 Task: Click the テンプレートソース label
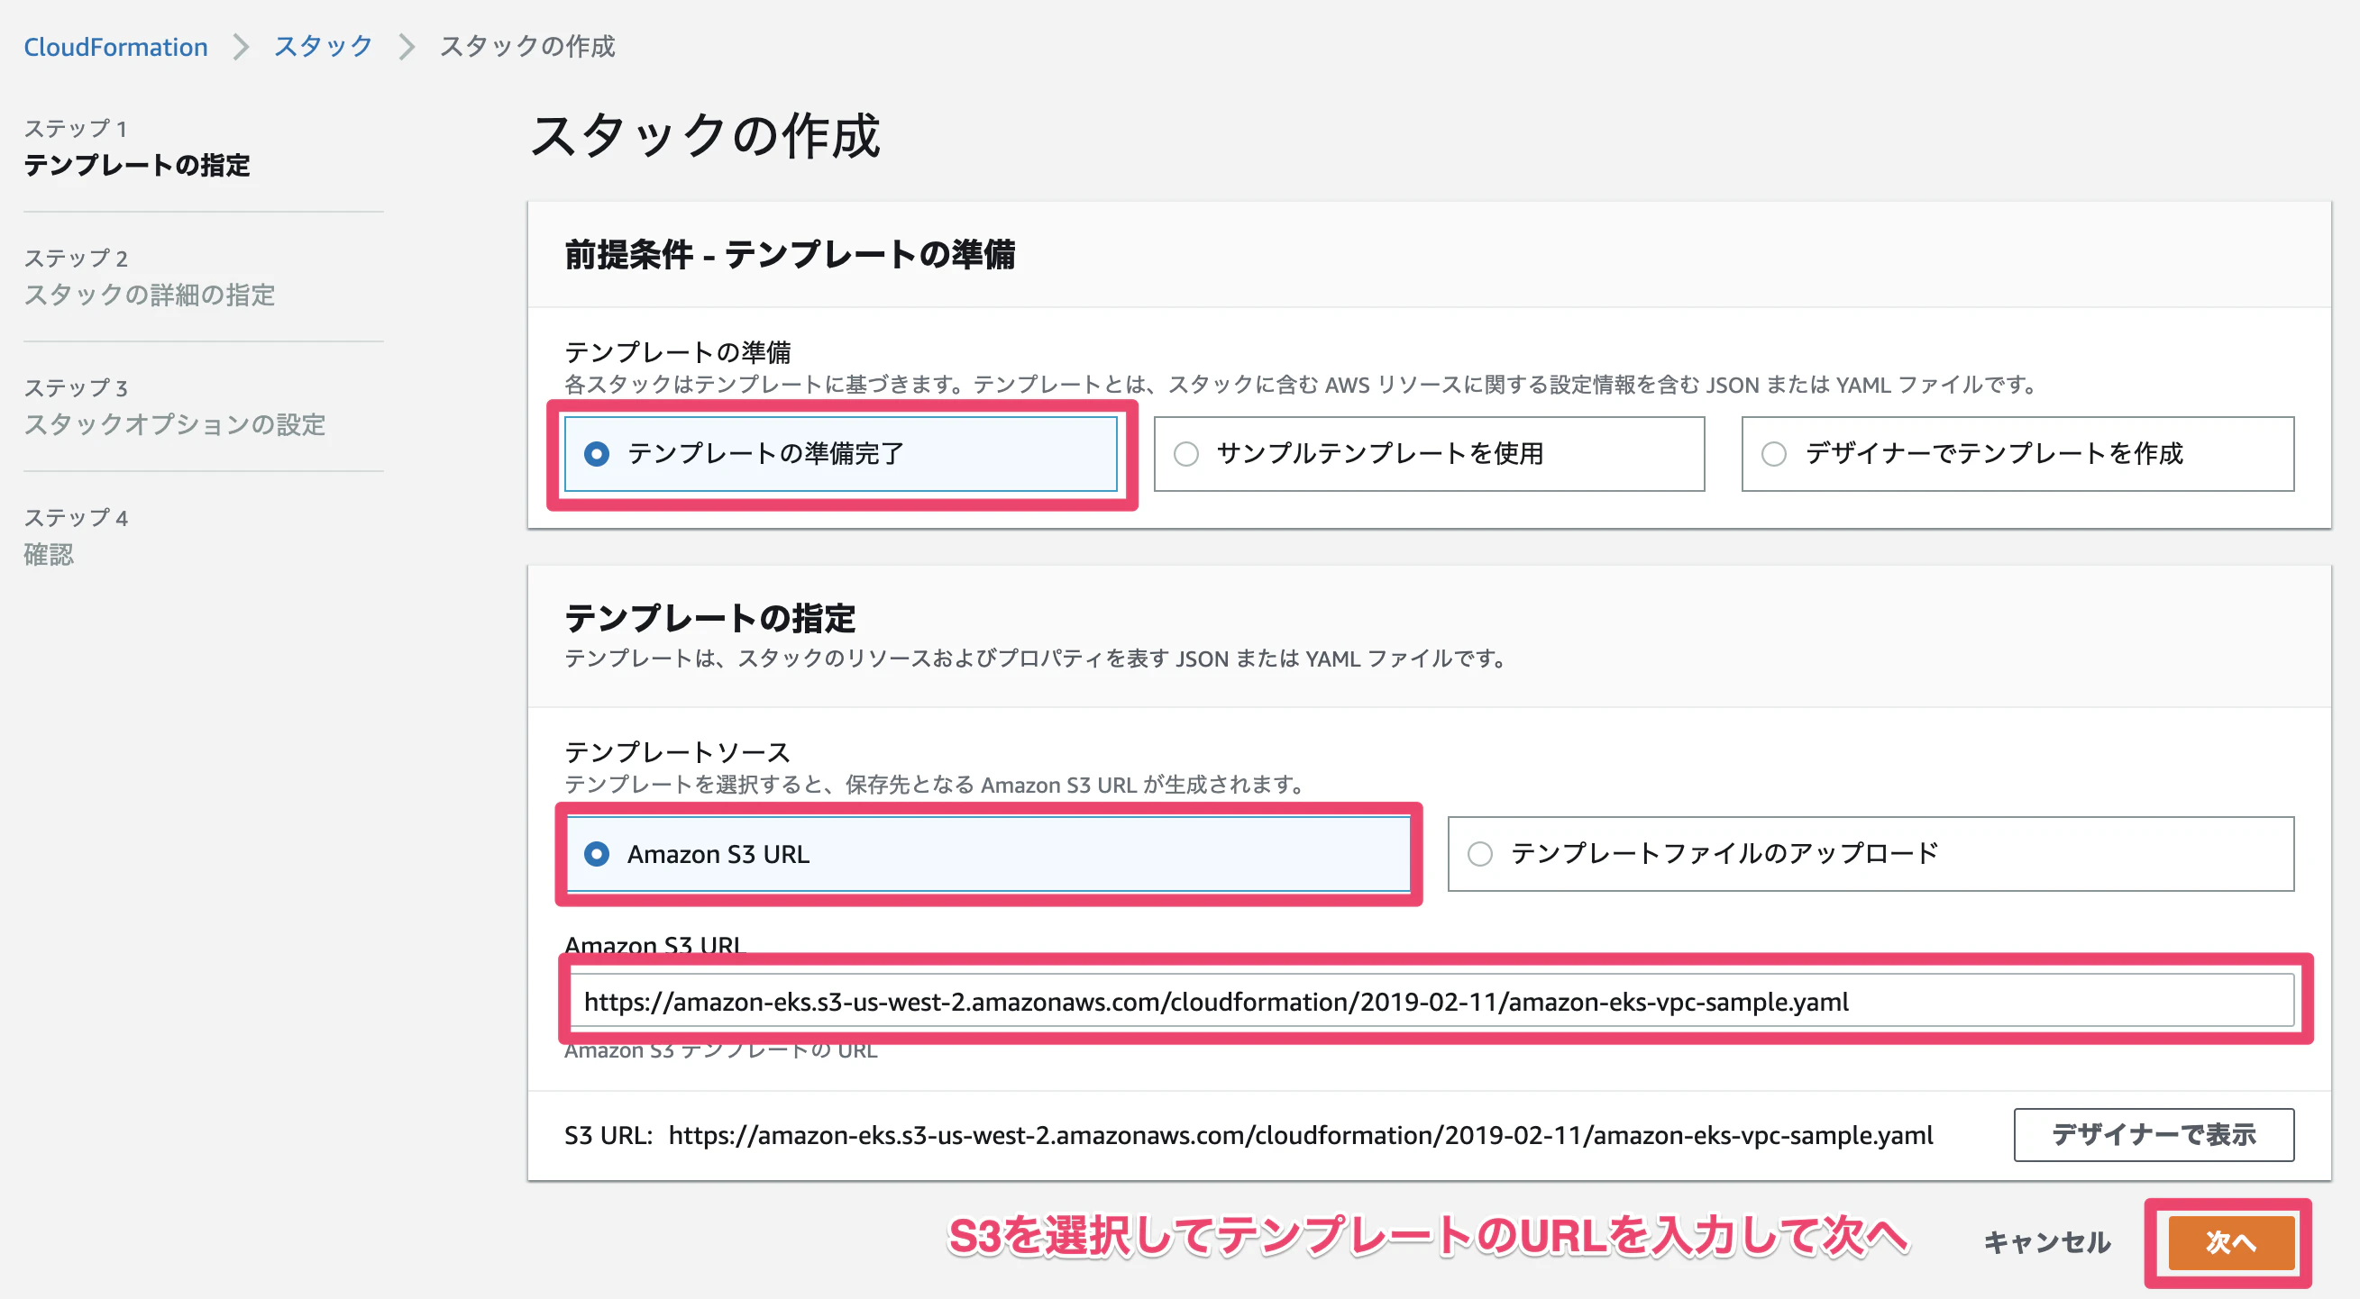point(677,751)
